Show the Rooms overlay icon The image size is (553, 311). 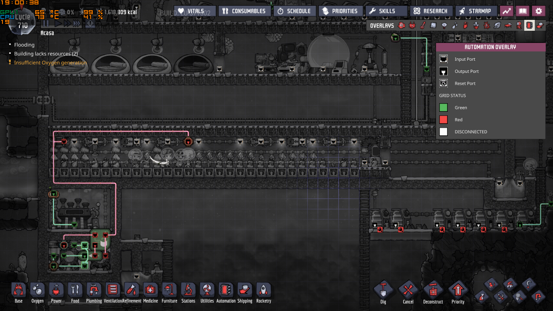[x=508, y=26]
